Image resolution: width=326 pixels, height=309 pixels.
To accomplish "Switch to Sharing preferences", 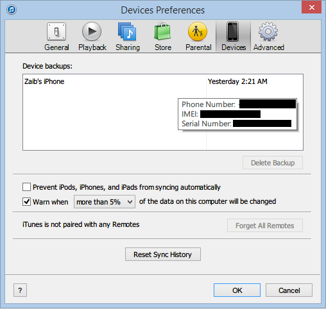I will tap(128, 37).
